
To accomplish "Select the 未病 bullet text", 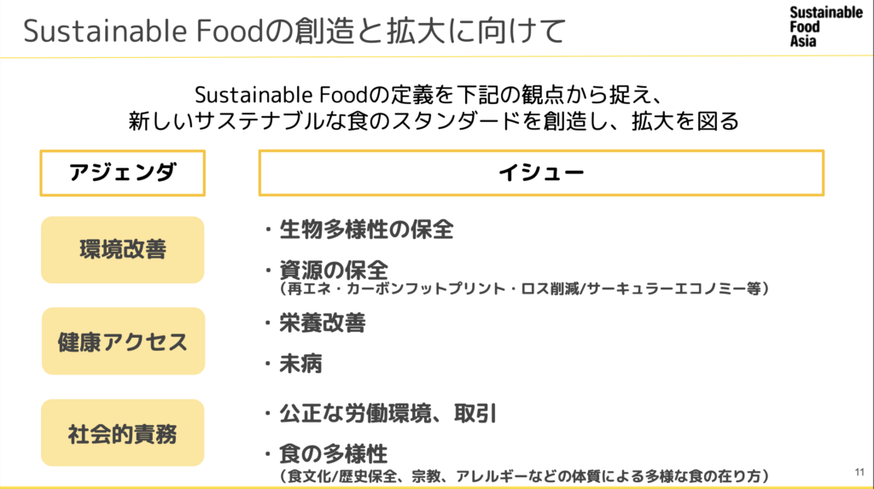I will 300,364.
